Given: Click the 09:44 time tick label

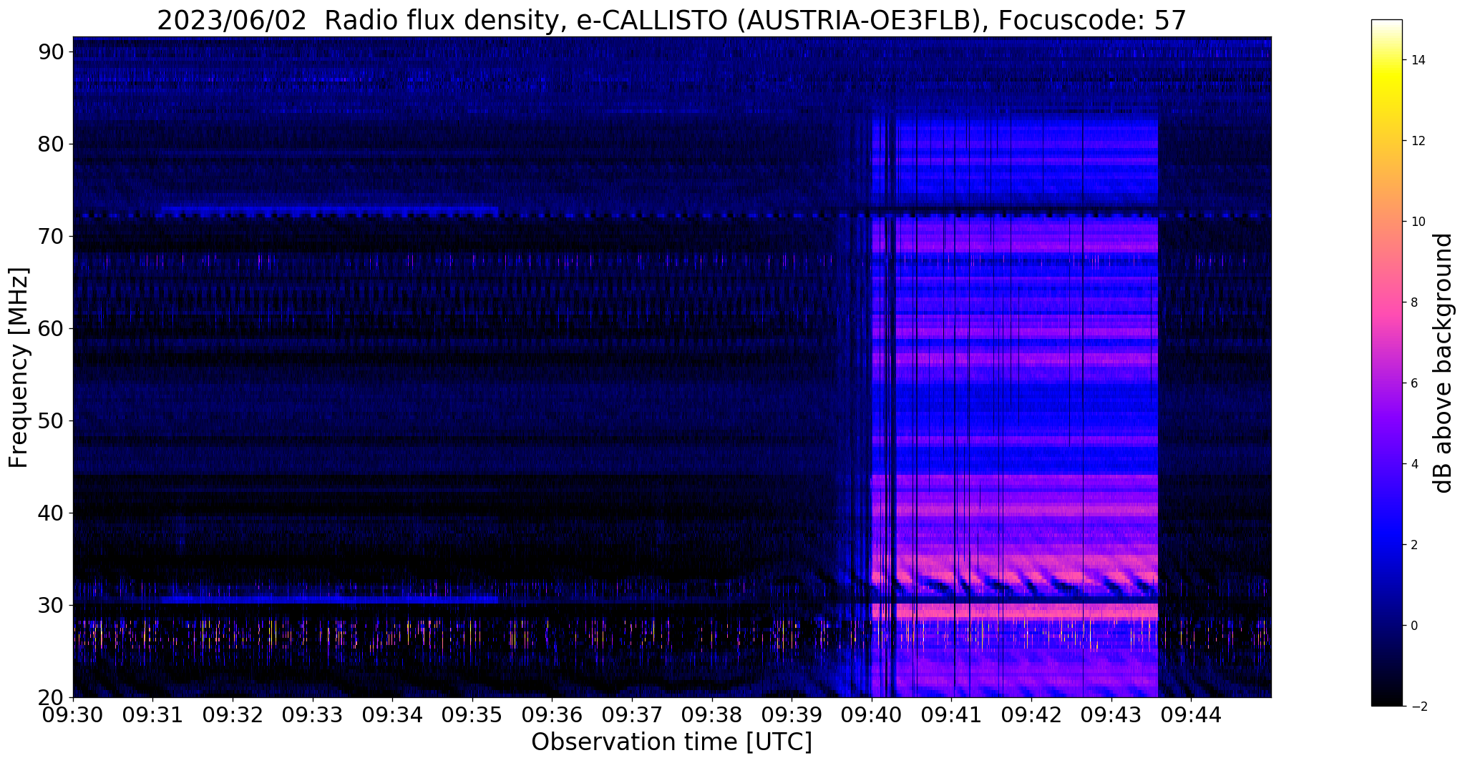Looking at the screenshot, I should point(1191,714).
